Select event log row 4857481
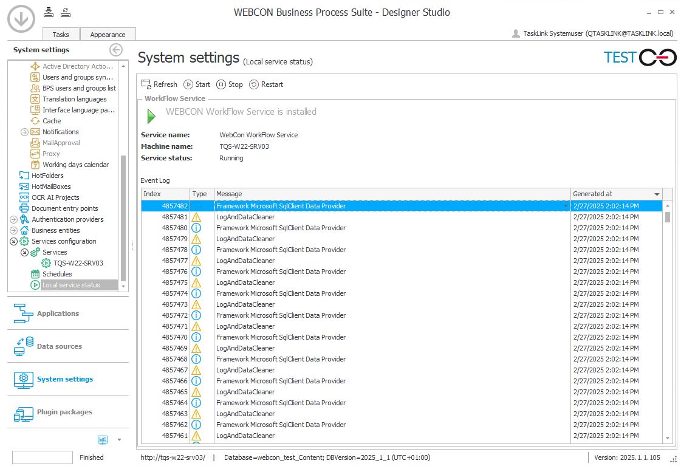Image resolution: width=681 pixels, height=469 pixels. [402, 217]
